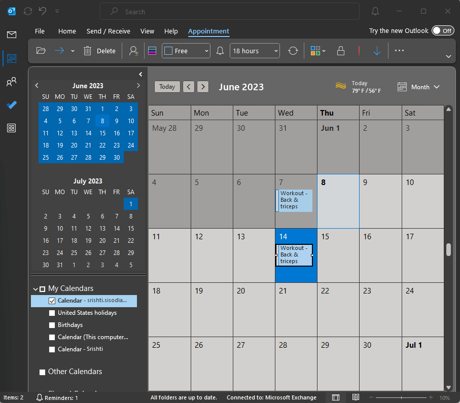Collapse the My Calendars group
The image size is (460, 403).
point(36,288)
